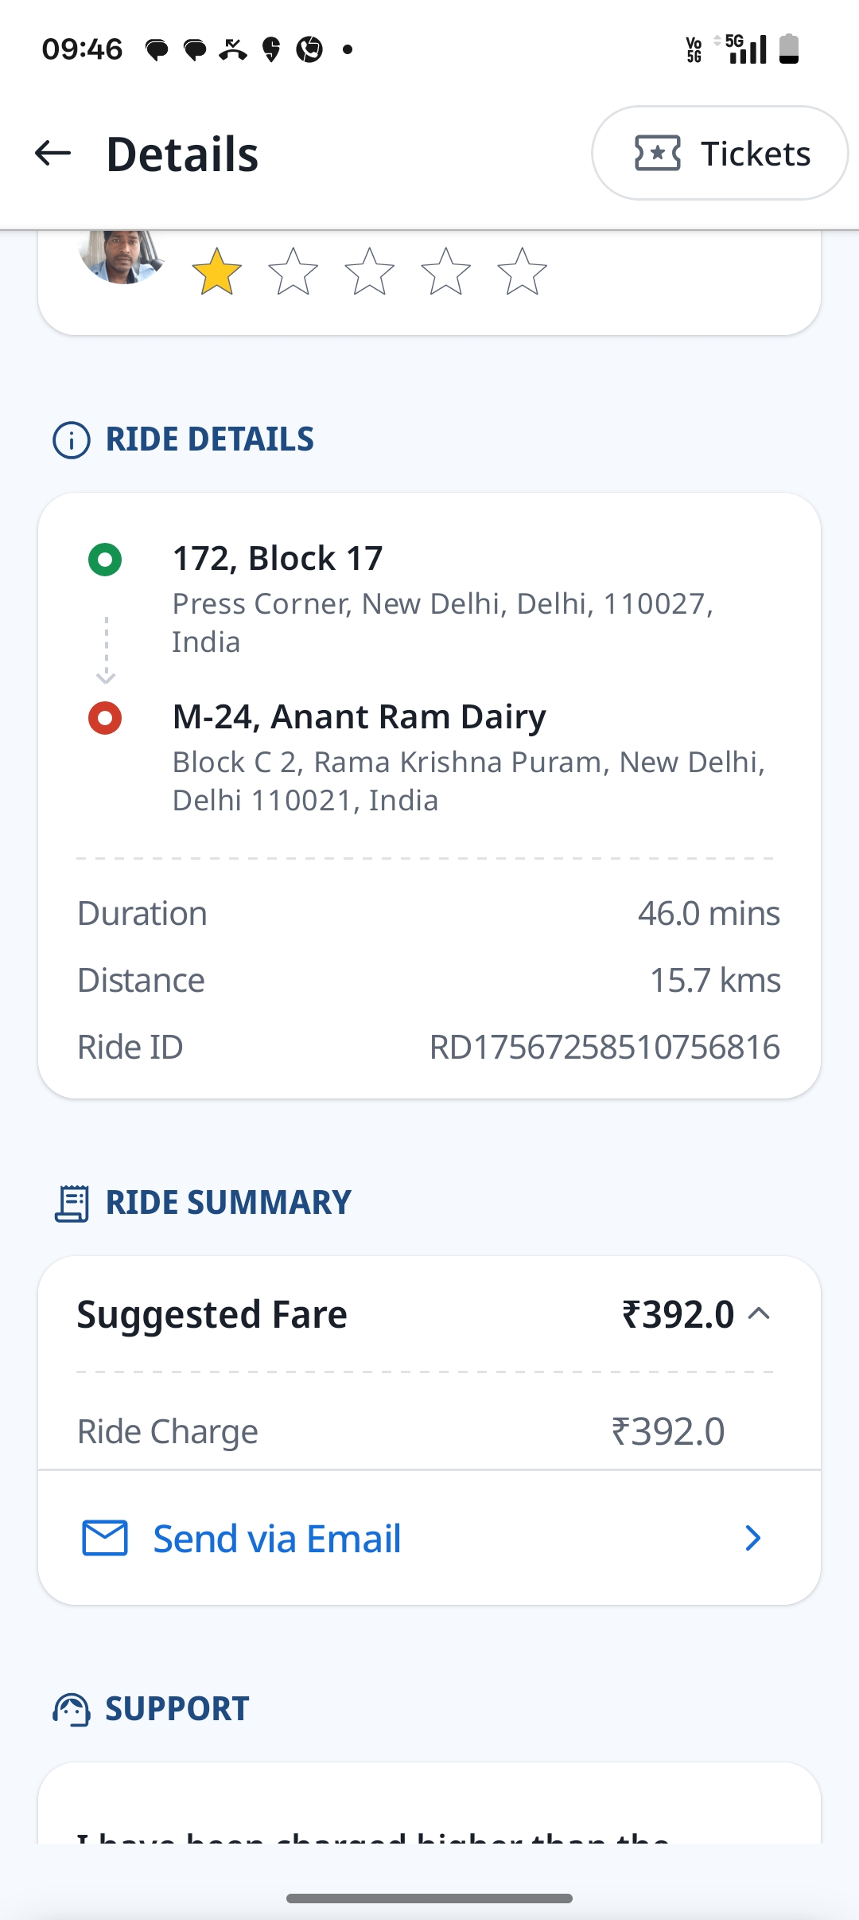
Task: Collapse the Suggested Fare breakdown chevron
Action: 760,1314
